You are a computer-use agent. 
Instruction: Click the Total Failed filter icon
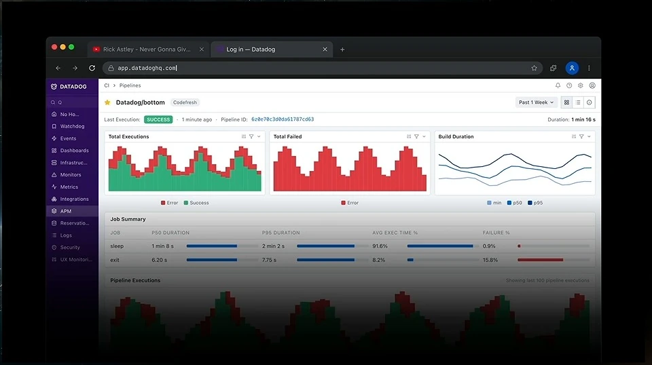point(416,136)
